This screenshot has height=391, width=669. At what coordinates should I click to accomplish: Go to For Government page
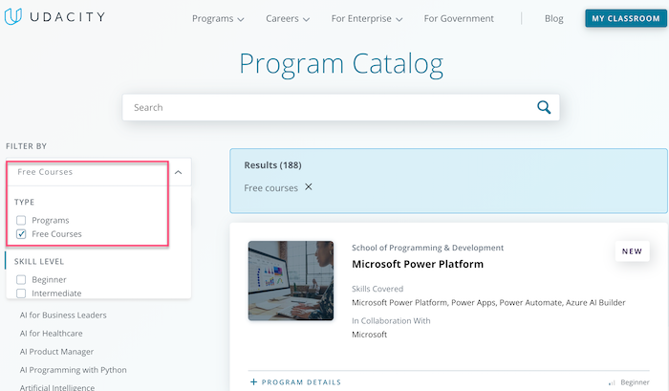459,19
